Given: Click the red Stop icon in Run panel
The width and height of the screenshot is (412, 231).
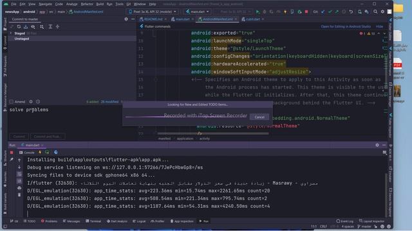Looking at the screenshot, I should (12, 153).
